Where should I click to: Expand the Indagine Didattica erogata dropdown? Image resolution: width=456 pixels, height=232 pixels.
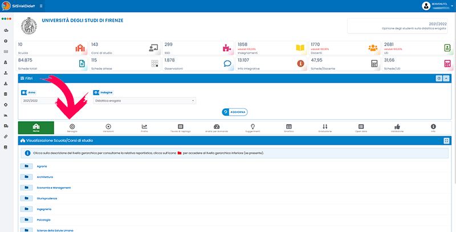pos(144,101)
